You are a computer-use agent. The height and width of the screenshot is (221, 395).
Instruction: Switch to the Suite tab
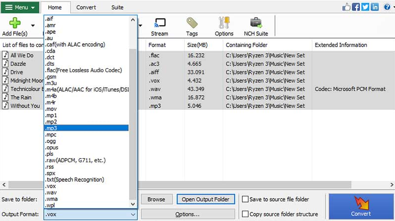pos(117,7)
